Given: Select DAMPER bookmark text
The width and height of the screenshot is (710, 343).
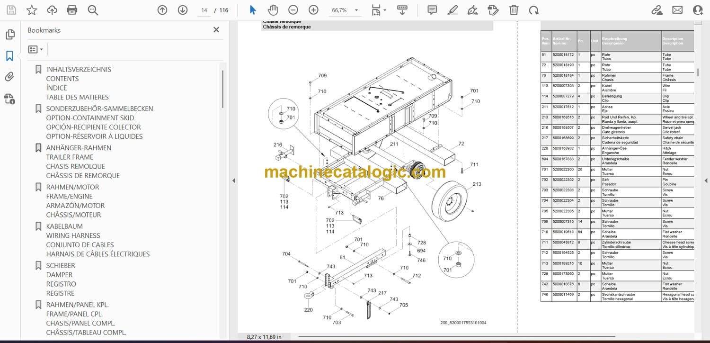Looking at the screenshot, I should click(x=59, y=275).
